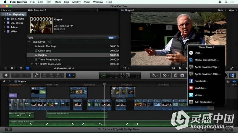Click the Vimeo icon in Share Project
Viewport: 238px width, 133px height.
point(191,95)
